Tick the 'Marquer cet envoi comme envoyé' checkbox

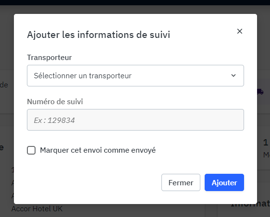(x=31, y=150)
